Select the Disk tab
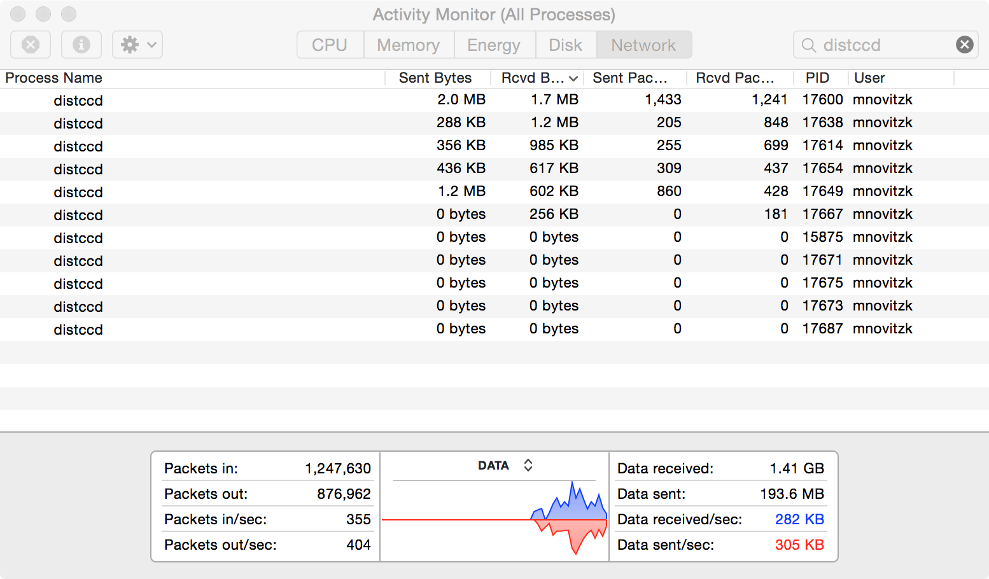The image size is (989, 579). pos(565,45)
